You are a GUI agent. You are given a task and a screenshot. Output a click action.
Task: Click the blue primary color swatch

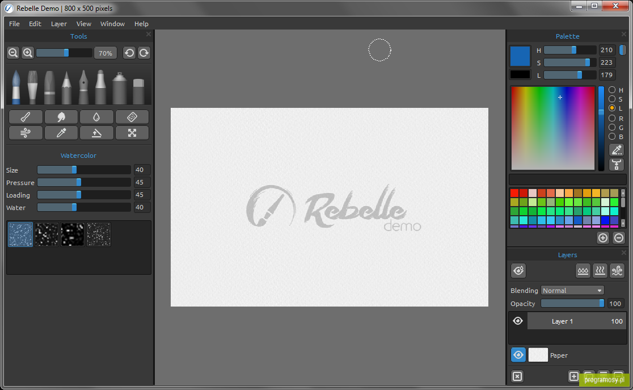(x=520, y=56)
